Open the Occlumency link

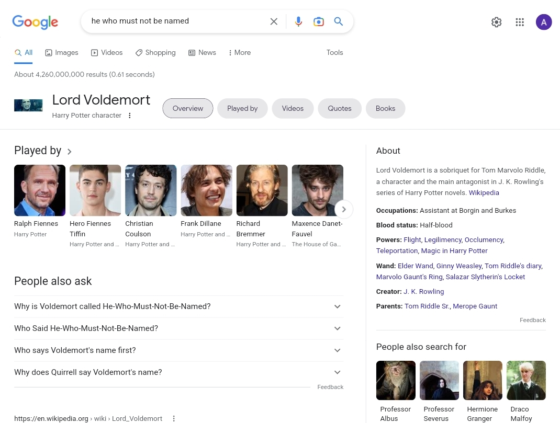point(484,239)
